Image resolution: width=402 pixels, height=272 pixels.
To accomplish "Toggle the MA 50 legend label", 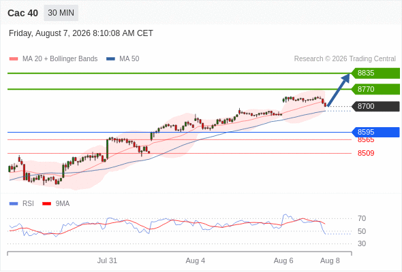I will [129, 59].
